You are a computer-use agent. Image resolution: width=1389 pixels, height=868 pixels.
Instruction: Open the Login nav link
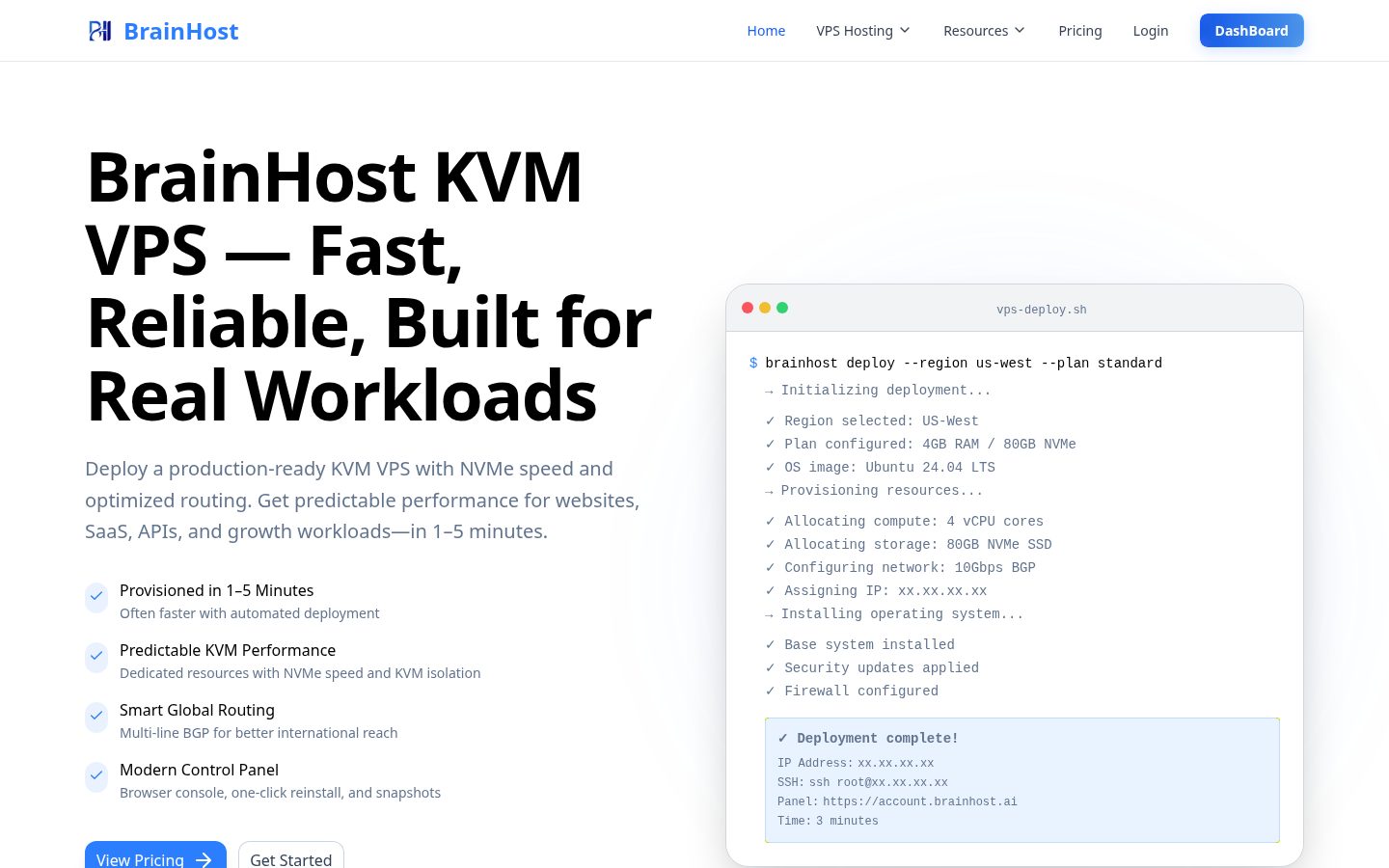[x=1151, y=31]
